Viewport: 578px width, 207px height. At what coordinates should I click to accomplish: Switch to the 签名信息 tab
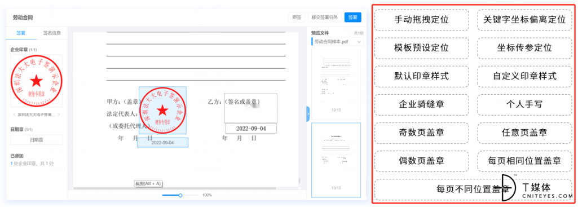pyautogui.click(x=52, y=33)
